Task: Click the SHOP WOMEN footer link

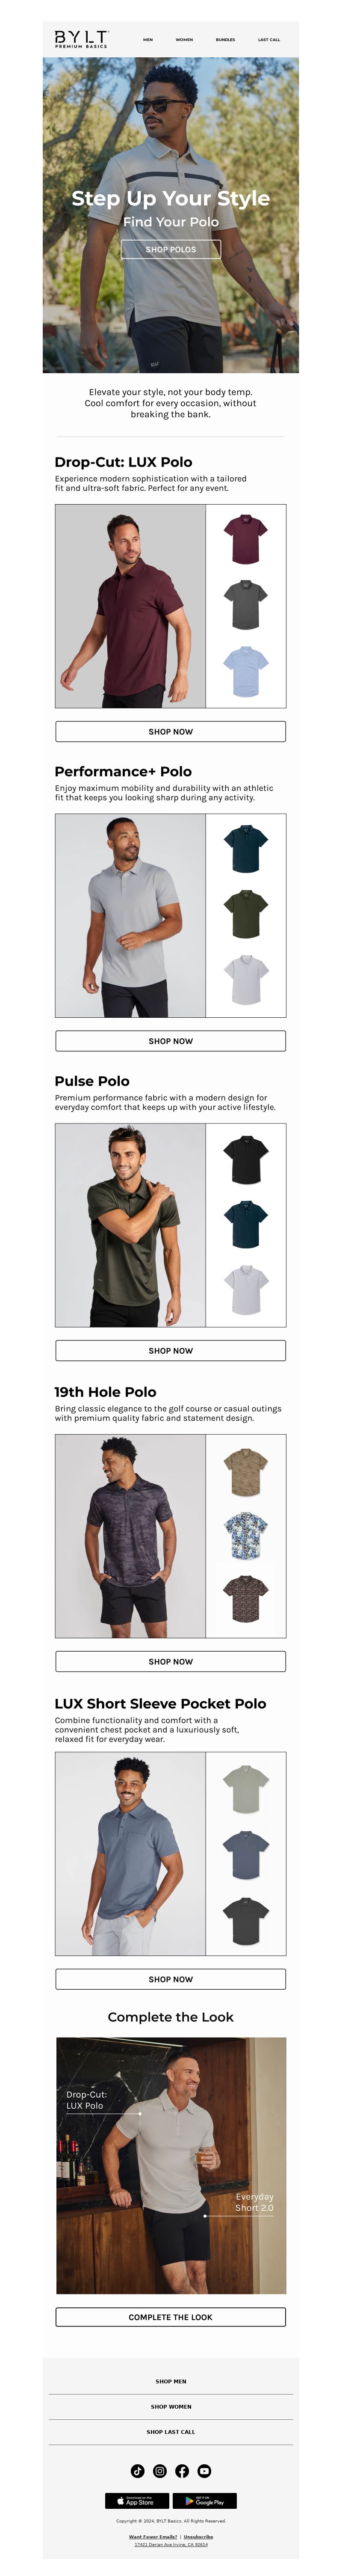Action: pyautogui.click(x=171, y=2406)
